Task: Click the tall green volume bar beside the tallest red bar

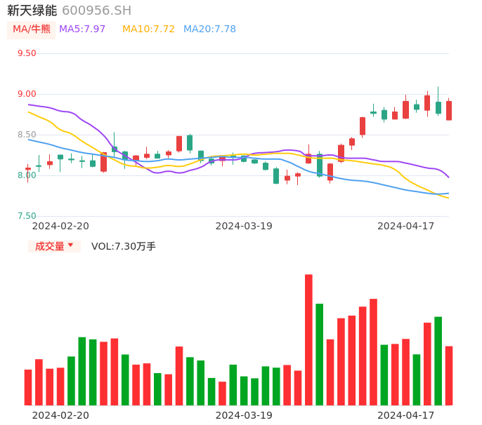Action: (320, 354)
